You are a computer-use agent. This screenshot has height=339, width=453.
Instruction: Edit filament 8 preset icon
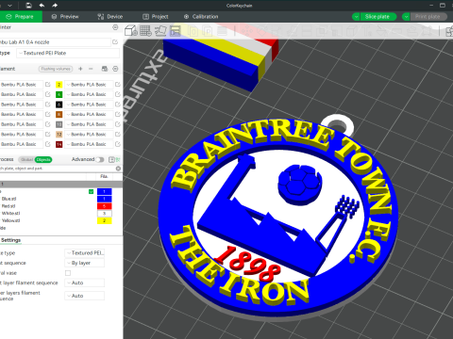118,115
